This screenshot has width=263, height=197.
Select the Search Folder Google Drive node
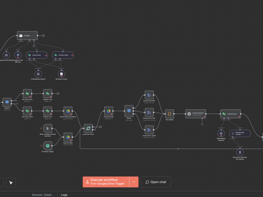point(68,137)
